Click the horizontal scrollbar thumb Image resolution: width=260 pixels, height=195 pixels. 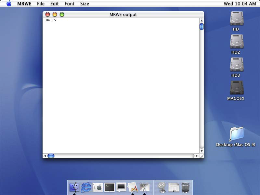[51, 156]
